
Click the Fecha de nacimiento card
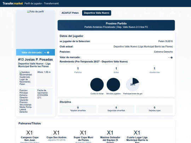pyautogui.click(x=44, y=101)
